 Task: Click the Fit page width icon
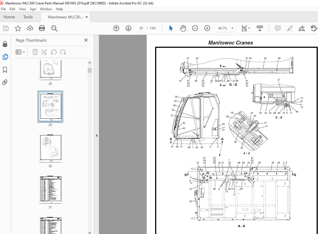tap(244, 28)
